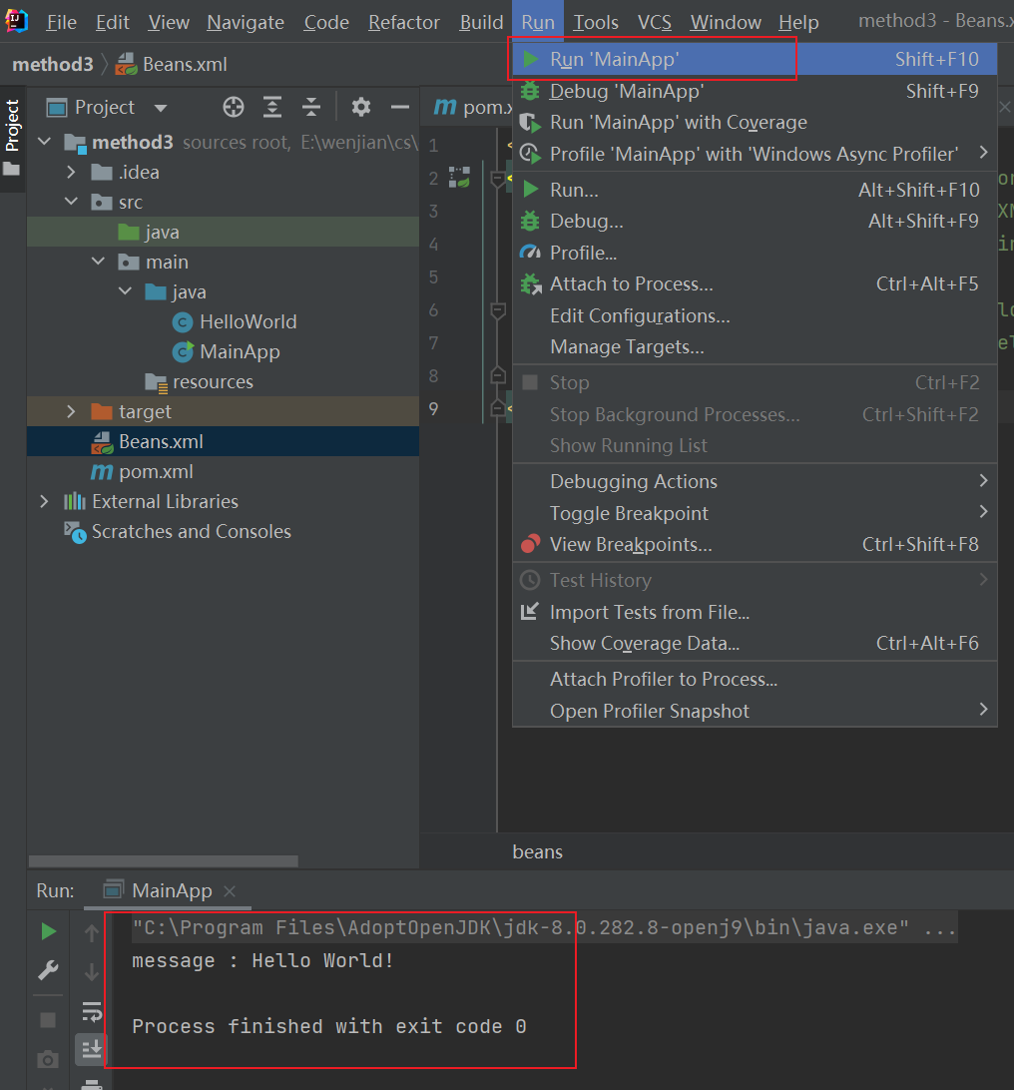Image resolution: width=1014 pixels, height=1090 pixels.
Task: Open Edit Configurations...
Action: coord(755,315)
